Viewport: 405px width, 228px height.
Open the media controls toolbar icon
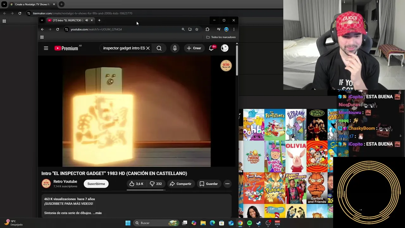pos(219,29)
